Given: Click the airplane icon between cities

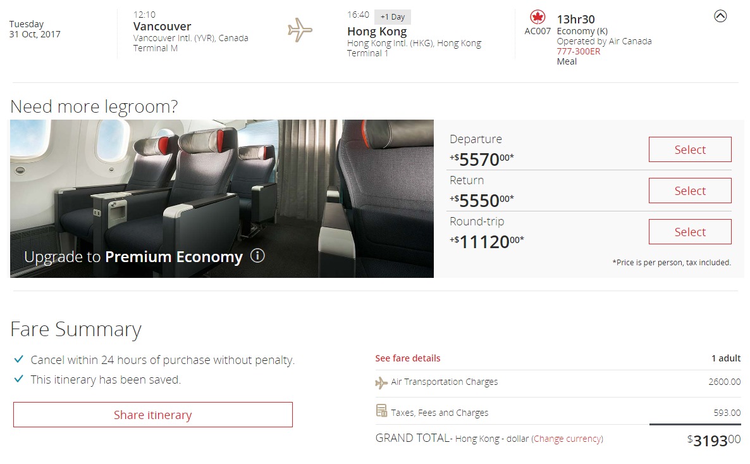Looking at the screenshot, I should [x=300, y=30].
